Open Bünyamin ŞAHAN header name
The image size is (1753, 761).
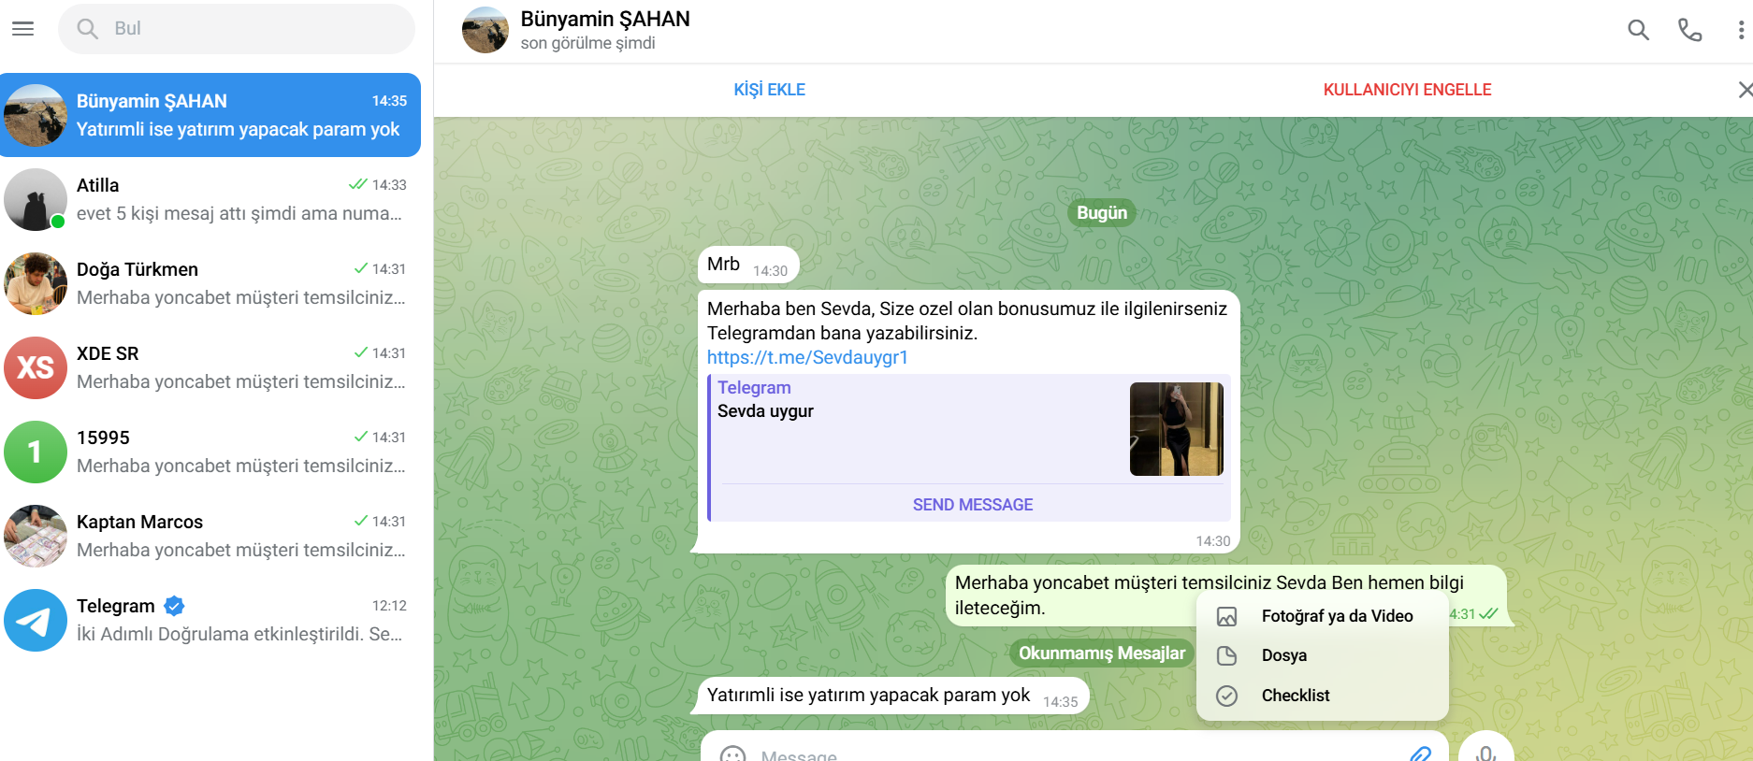(605, 19)
